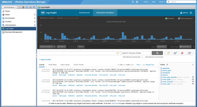
Task: Click add to dashboard grid icon in query toolbar
Action: point(175,53)
